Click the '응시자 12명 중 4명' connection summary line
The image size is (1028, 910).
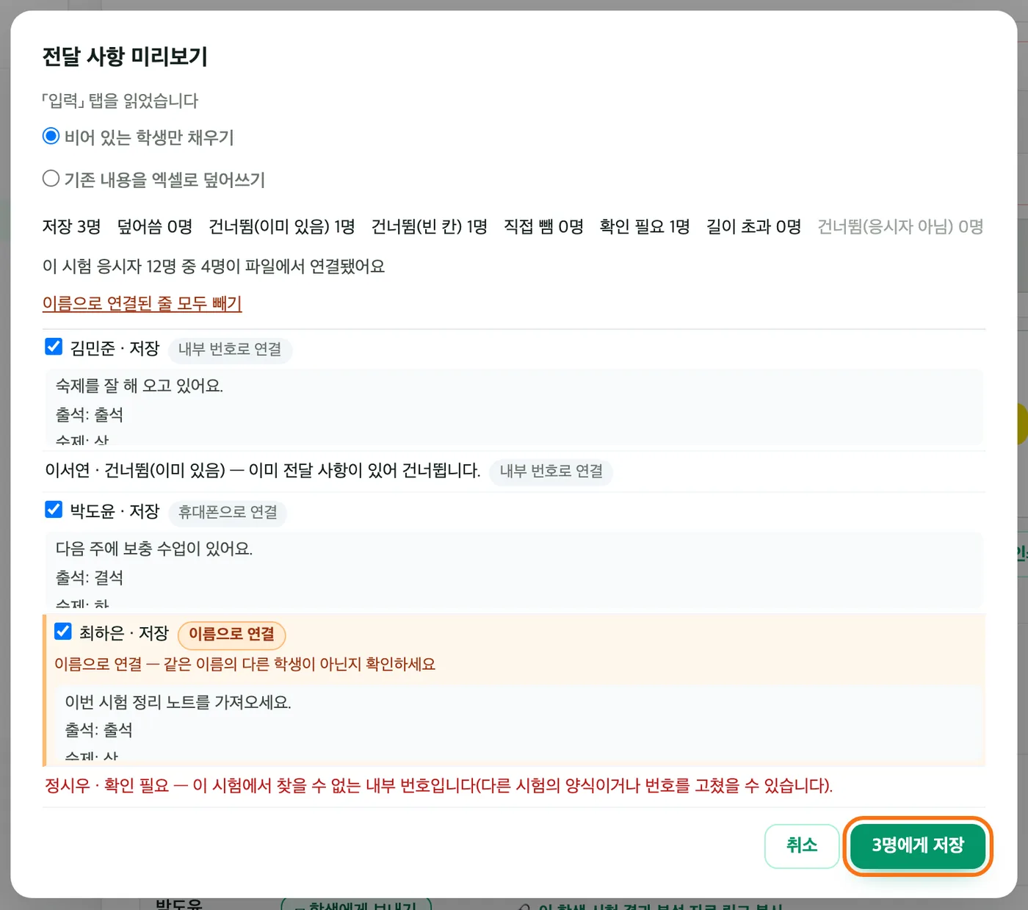tap(214, 267)
